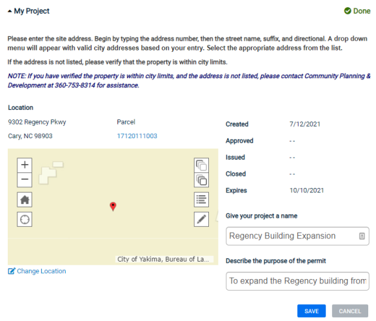Click the Closed label

coord(235,174)
